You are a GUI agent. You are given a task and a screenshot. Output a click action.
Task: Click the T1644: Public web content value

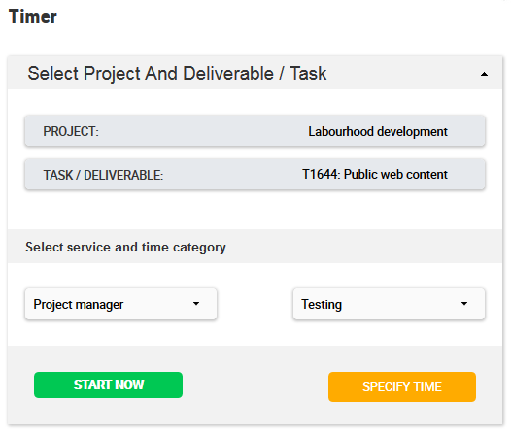(375, 175)
